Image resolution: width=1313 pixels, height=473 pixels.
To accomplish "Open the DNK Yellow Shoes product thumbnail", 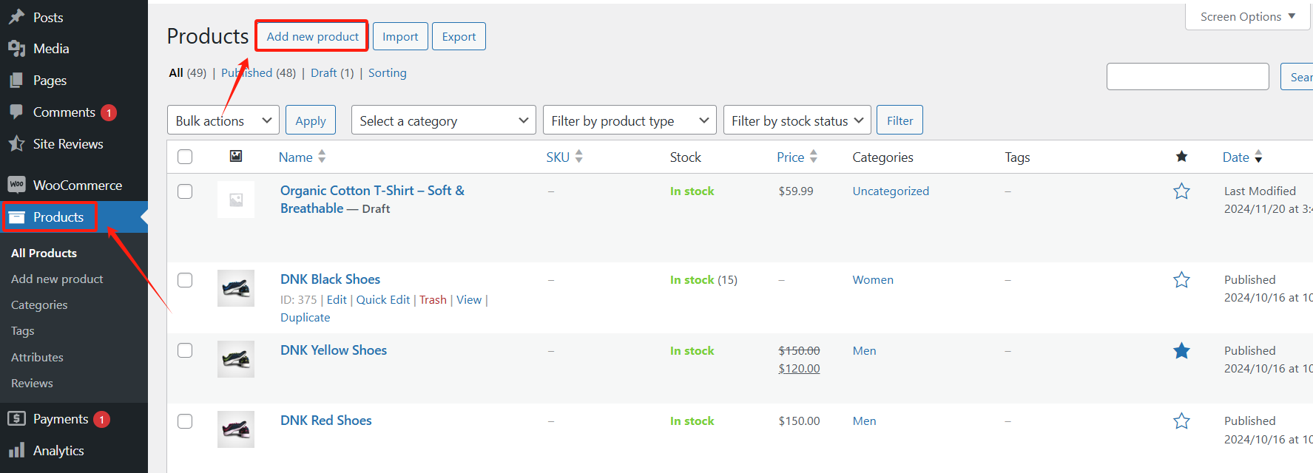I will [236, 359].
